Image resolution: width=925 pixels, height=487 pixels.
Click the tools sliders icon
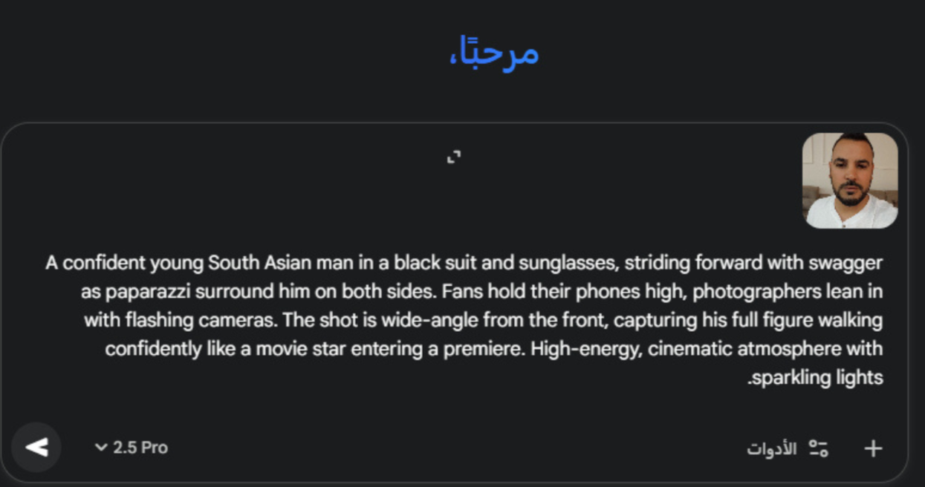[819, 448]
